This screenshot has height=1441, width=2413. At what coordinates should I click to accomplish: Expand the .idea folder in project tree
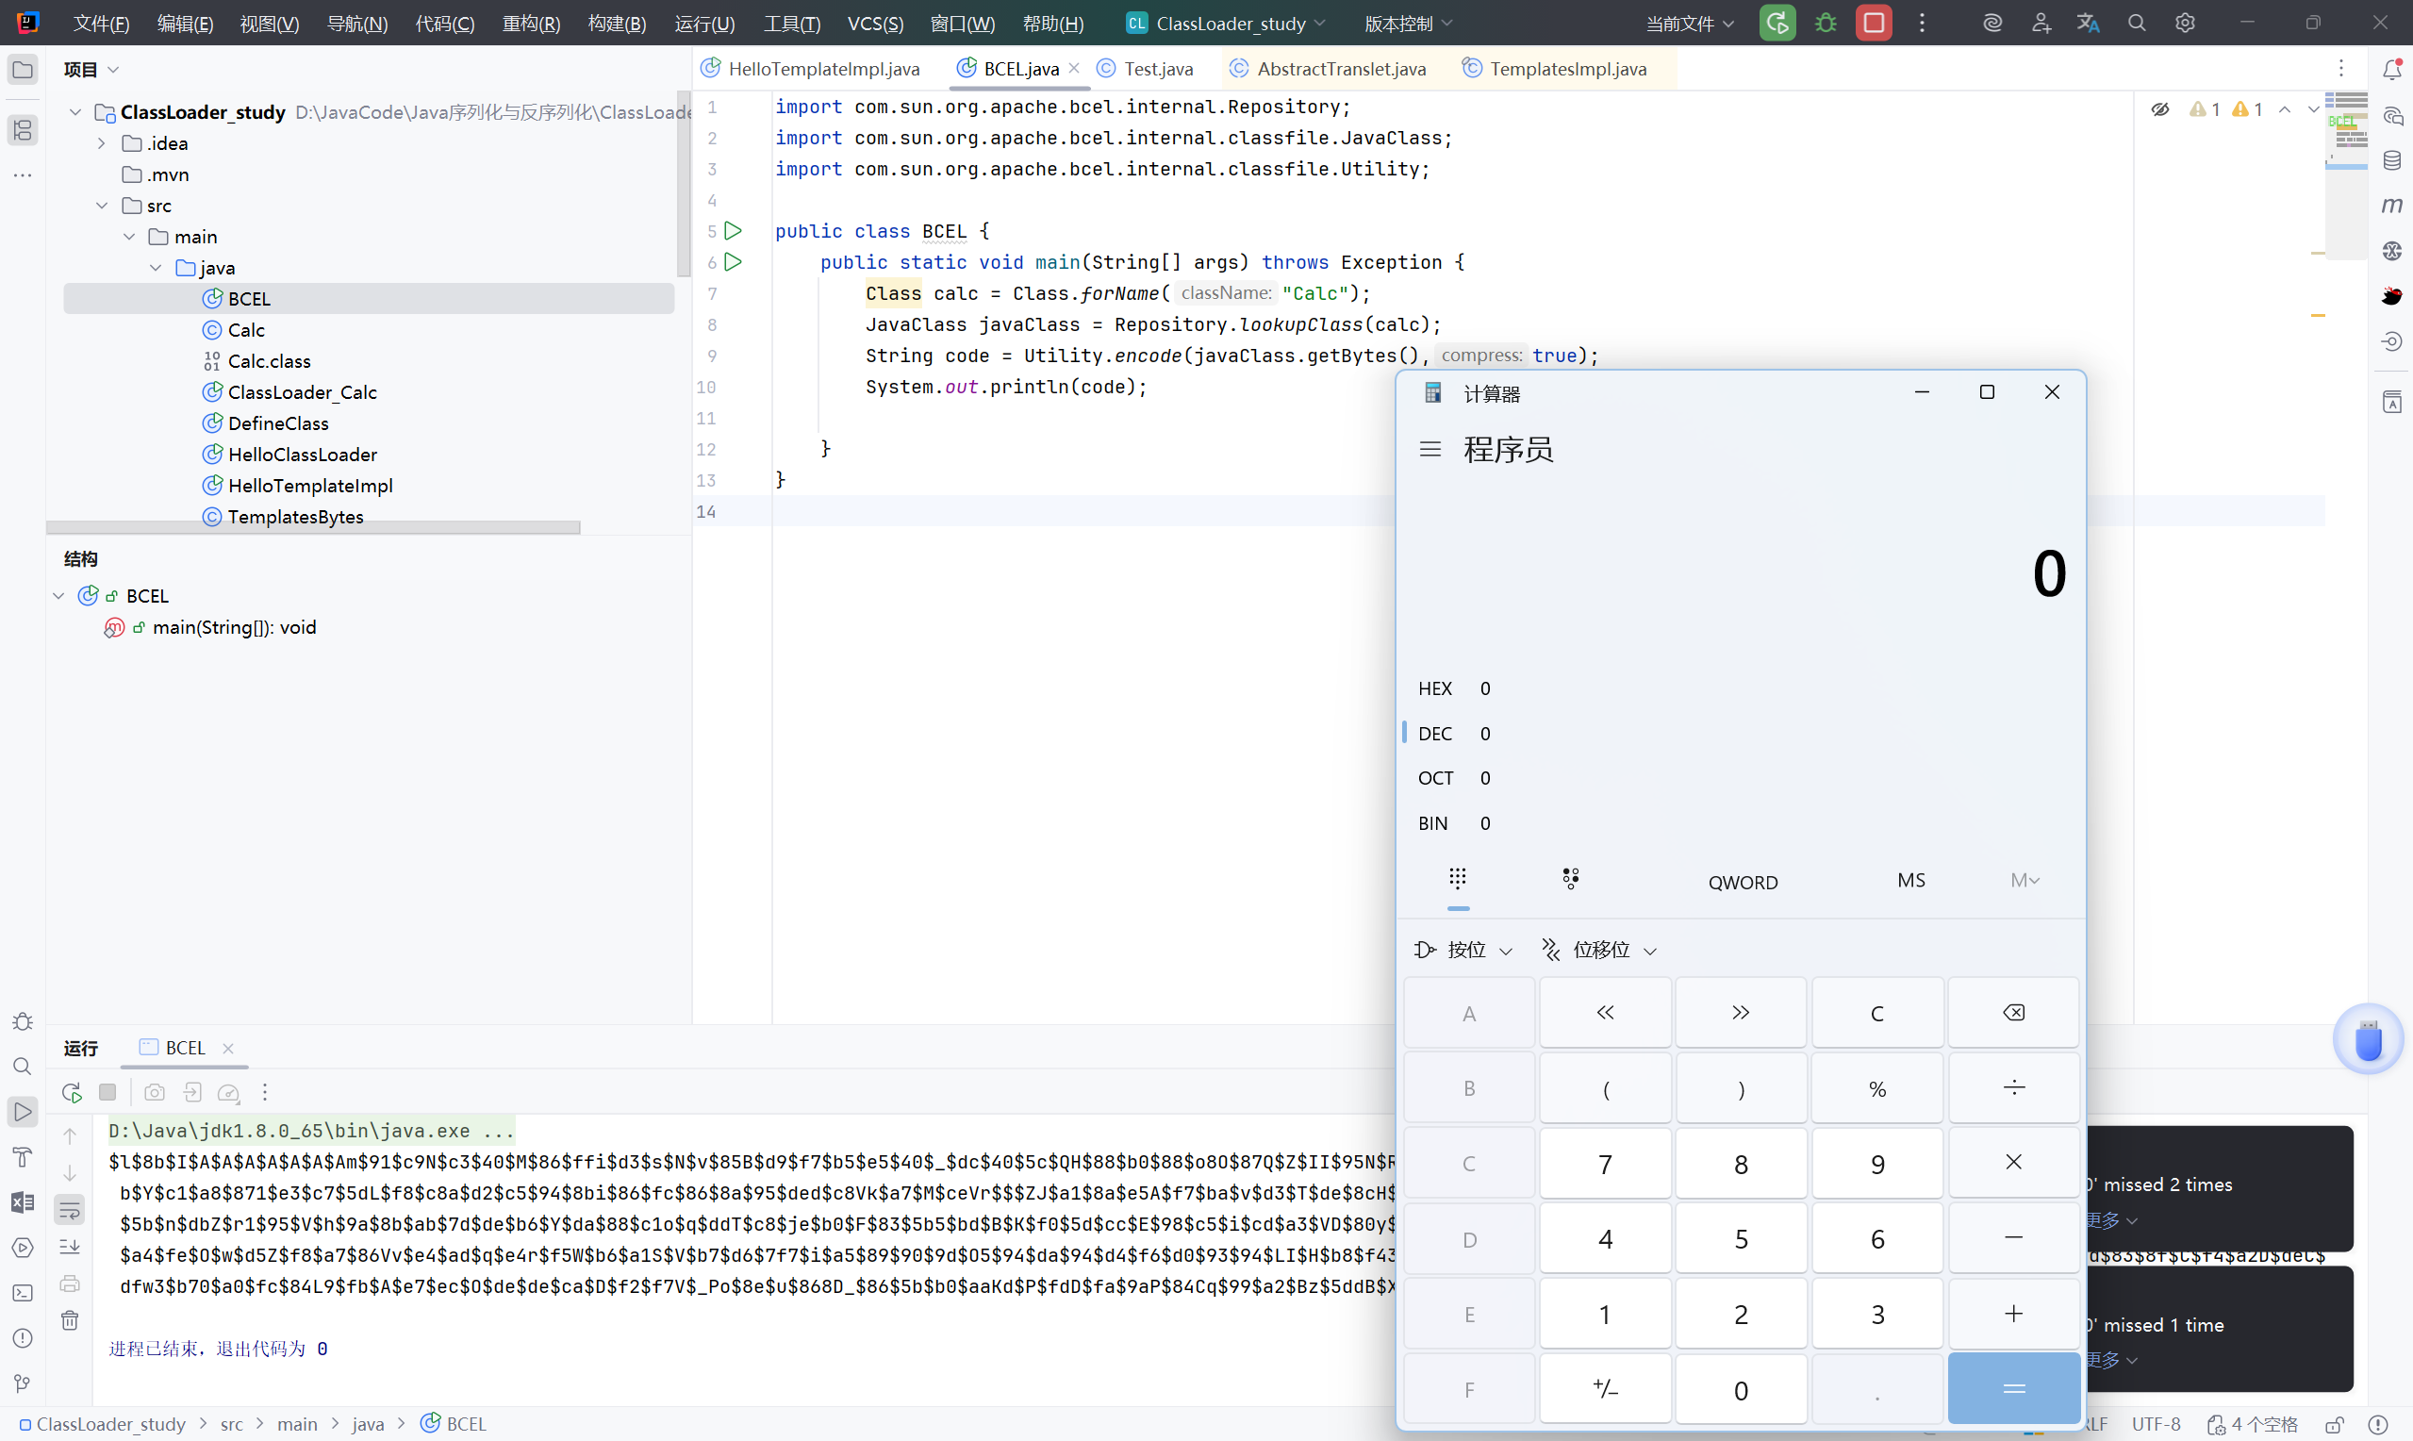pos(102,143)
